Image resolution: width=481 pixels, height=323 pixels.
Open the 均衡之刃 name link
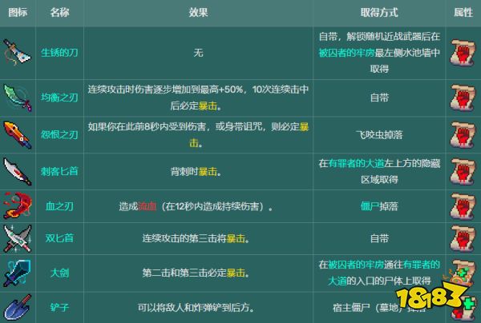pos(59,98)
